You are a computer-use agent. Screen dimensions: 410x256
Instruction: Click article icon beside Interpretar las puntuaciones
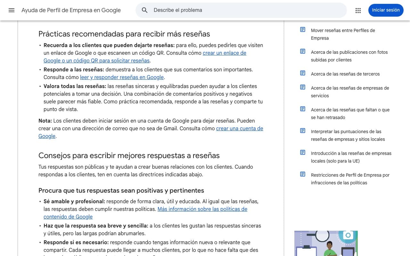click(303, 131)
